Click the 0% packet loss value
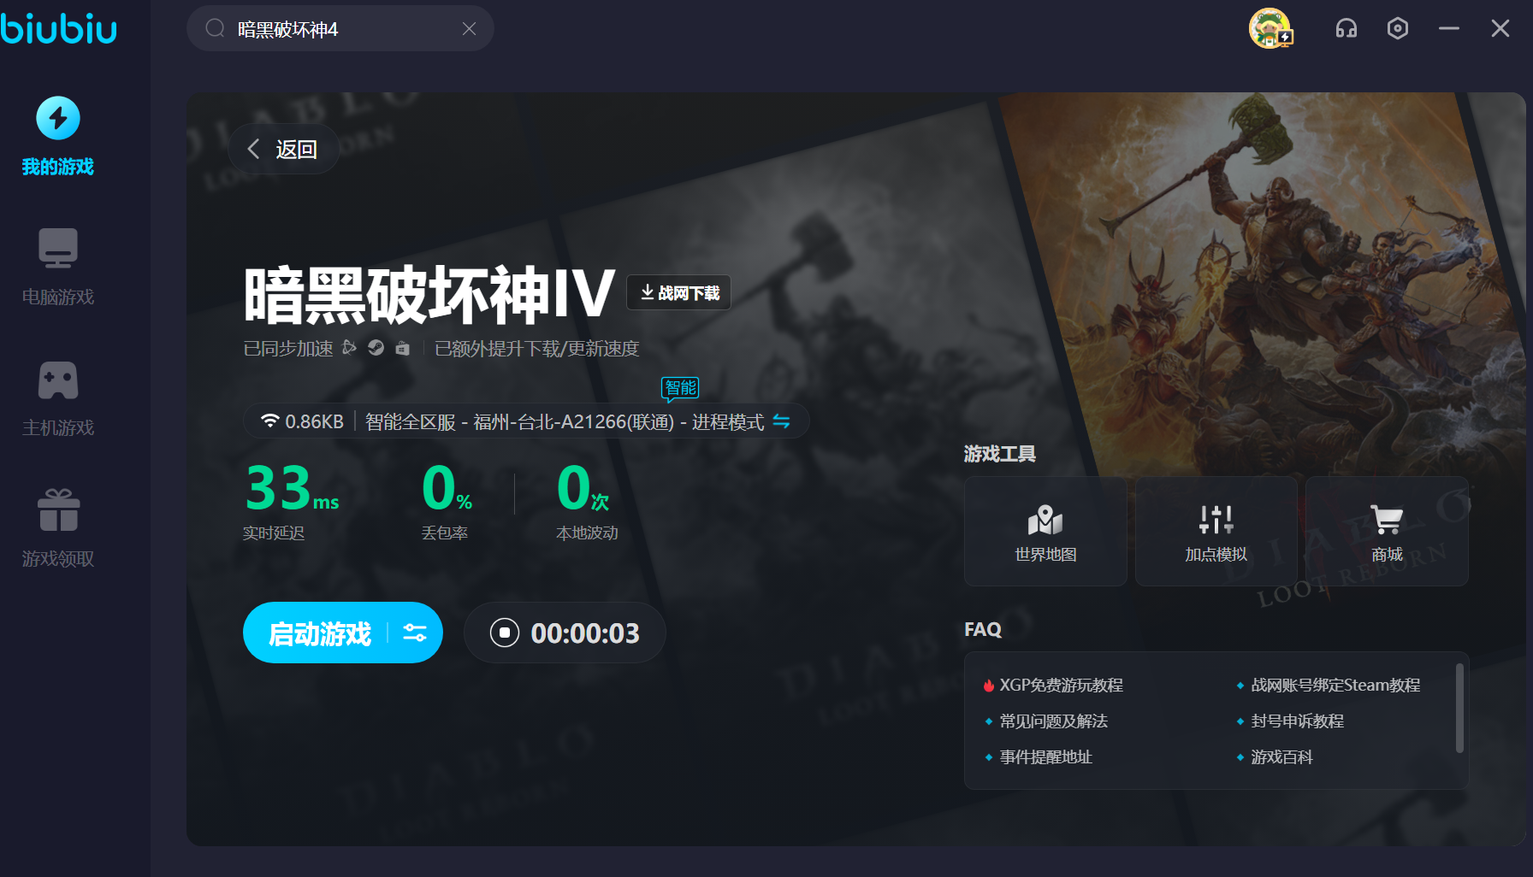 (x=447, y=488)
